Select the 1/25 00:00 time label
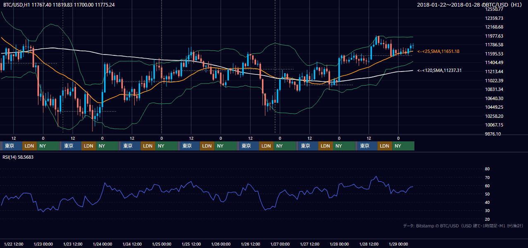The width and height of the screenshot is (528, 248). pos(162,244)
